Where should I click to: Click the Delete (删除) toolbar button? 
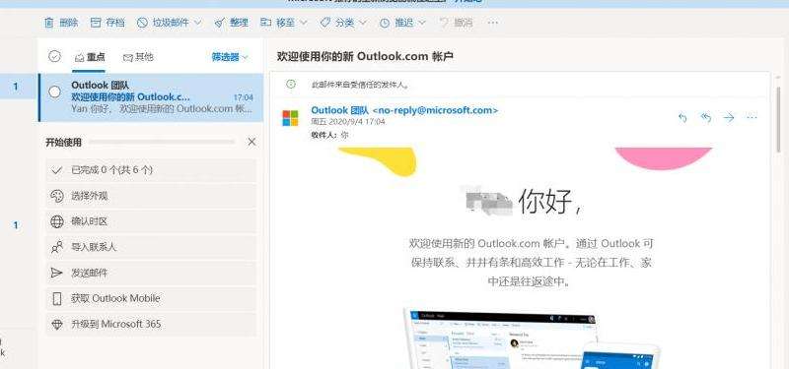[x=61, y=23]
